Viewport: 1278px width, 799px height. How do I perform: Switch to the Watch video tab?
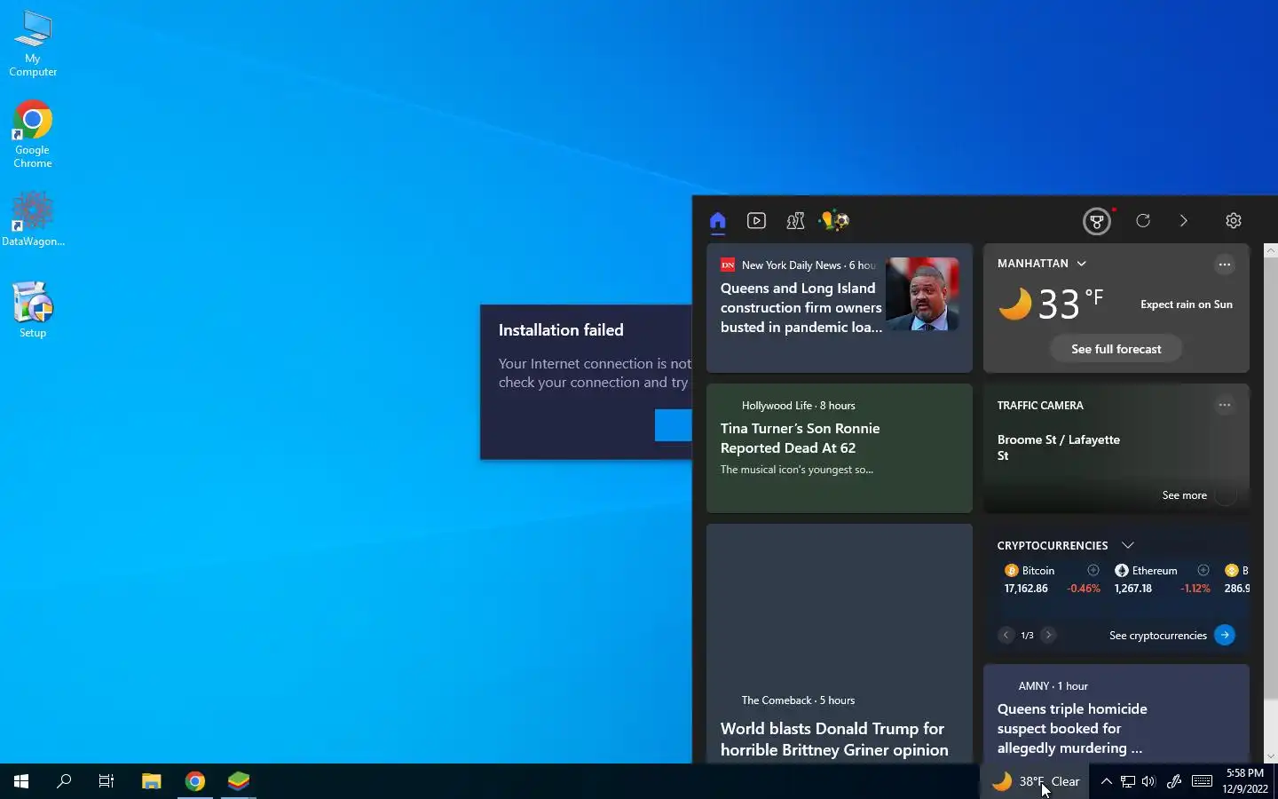tap(756, 221)
